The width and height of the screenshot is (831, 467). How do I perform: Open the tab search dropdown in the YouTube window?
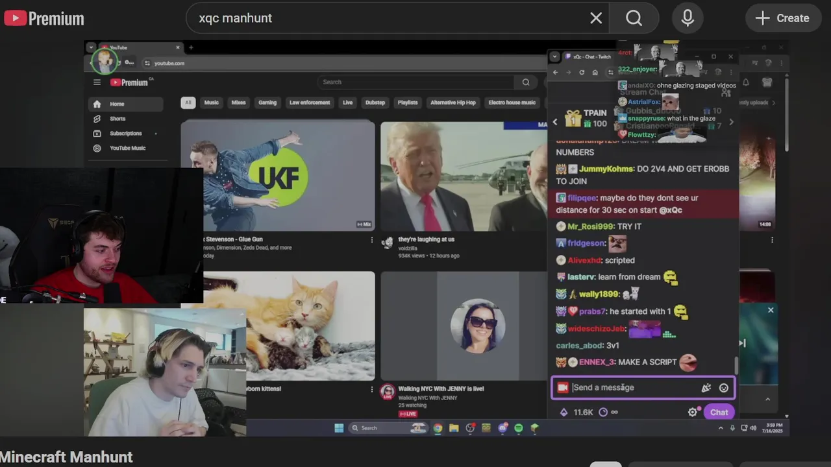coord(91,47)
